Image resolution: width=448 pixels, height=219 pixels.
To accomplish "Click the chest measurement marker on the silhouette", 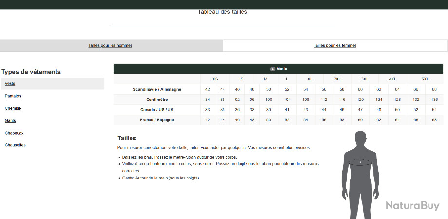I will [x=360, y=161].
